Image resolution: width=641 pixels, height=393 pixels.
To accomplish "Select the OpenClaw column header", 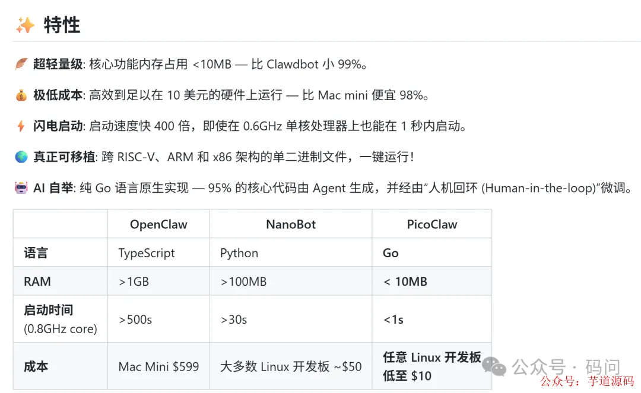I will point(158,225).
